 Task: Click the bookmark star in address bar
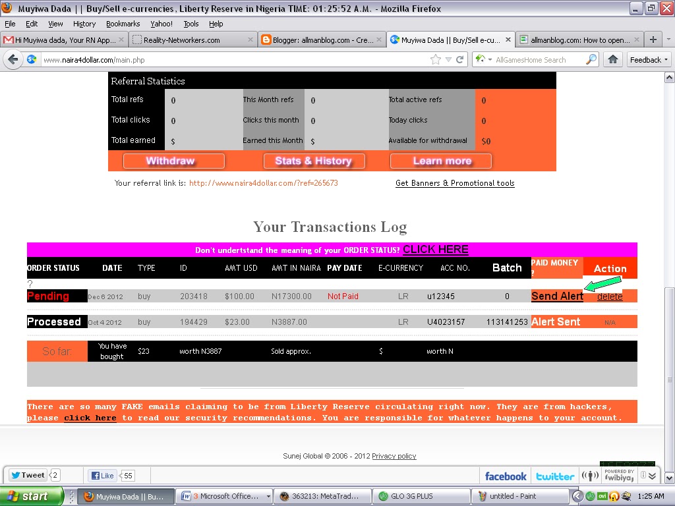(x=436, y=59)
